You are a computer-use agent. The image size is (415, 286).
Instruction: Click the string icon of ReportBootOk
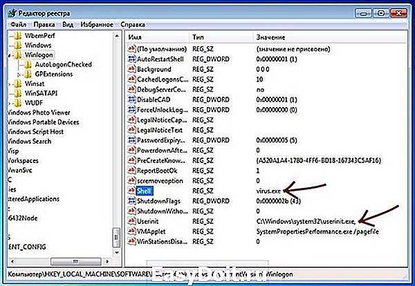point(132,171)
